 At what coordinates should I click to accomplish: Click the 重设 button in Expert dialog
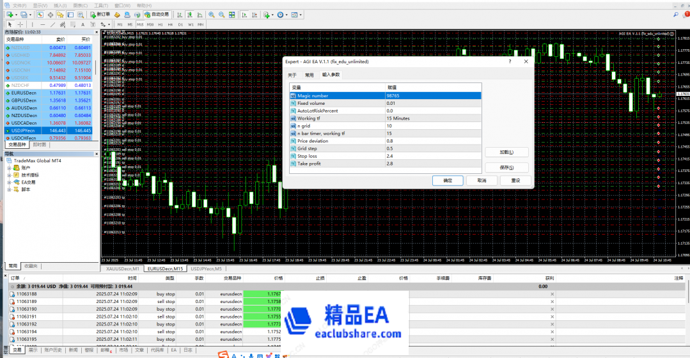(x=515, y=181)
